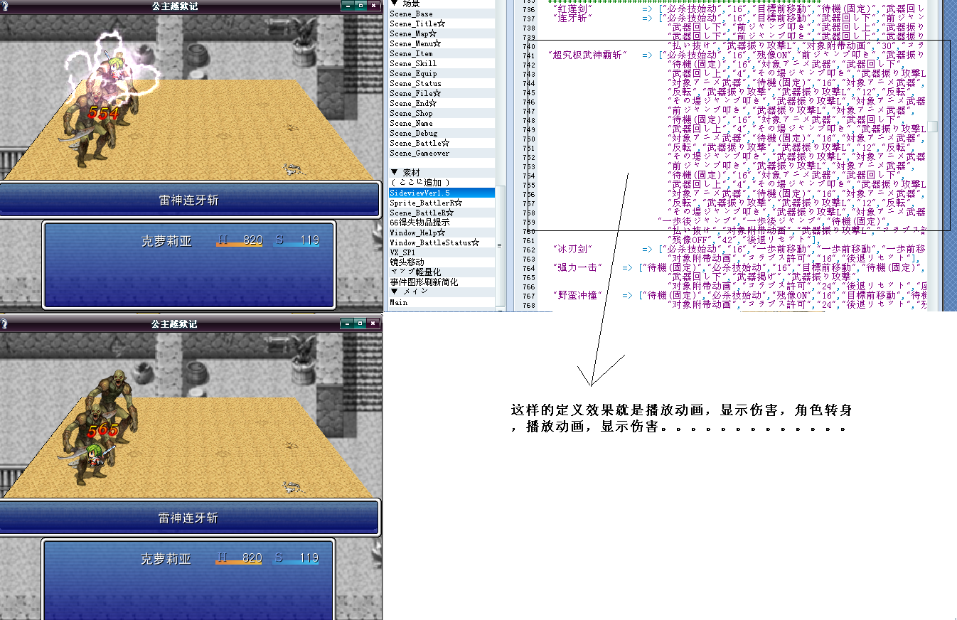957x620 pixels.
Task: Pick Scene_Skill from the script list
Action: click(x=442, y=63)
